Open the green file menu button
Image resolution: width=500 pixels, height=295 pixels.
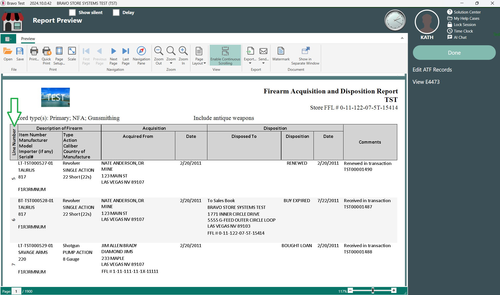(8, 39)
